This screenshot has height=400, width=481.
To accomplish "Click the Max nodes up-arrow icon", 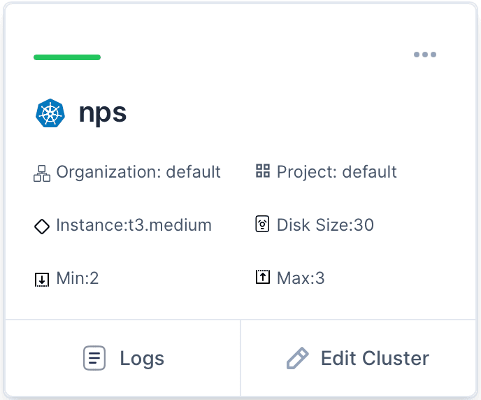I will point(263,278).
